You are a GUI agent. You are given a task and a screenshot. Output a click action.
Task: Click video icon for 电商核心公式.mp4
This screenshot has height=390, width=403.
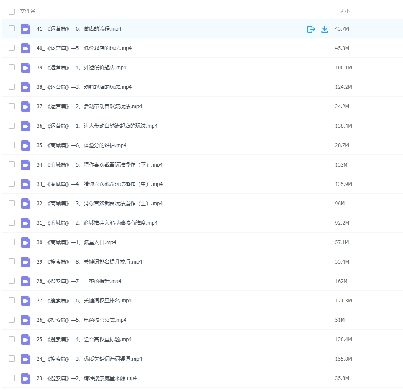click(x=26, y=320)
